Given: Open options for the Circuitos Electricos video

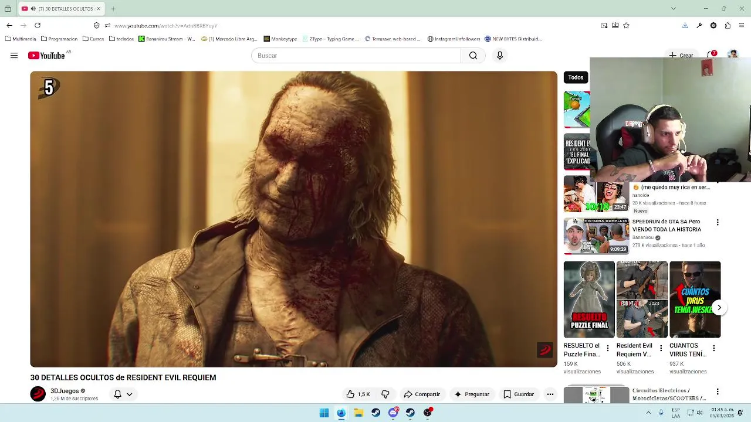Looking at the screenshot, I should coord(718,392).
